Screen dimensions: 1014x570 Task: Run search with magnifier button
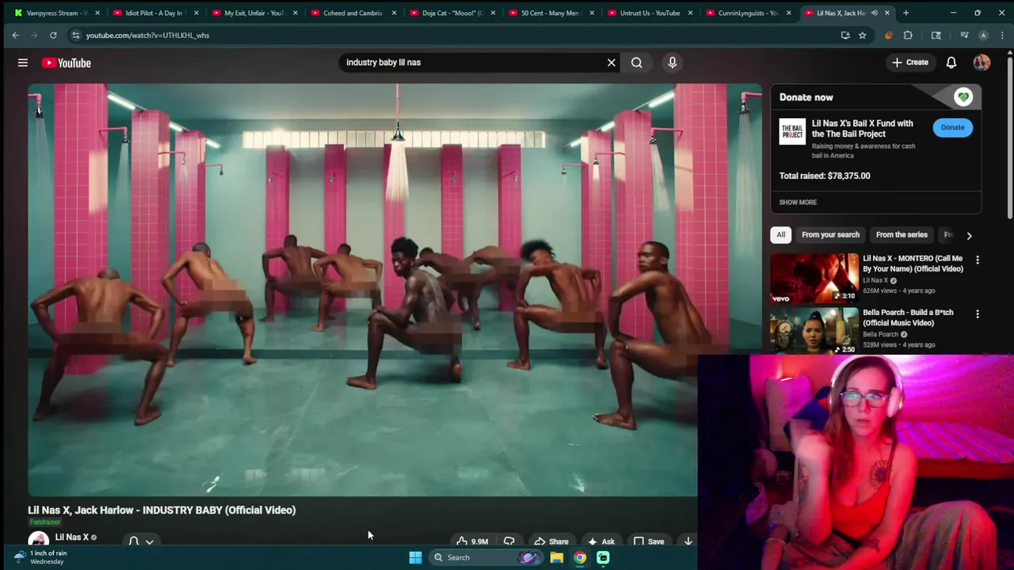(x=637, y=63)
